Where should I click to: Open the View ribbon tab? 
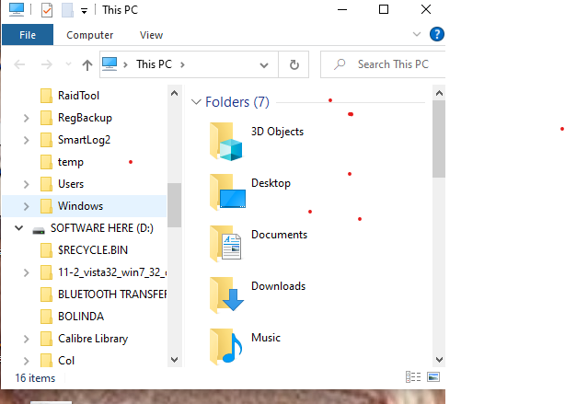pos(151,35)
